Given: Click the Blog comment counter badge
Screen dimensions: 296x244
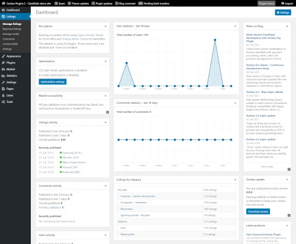Looking at the screenshot, I should click(117, 4).
